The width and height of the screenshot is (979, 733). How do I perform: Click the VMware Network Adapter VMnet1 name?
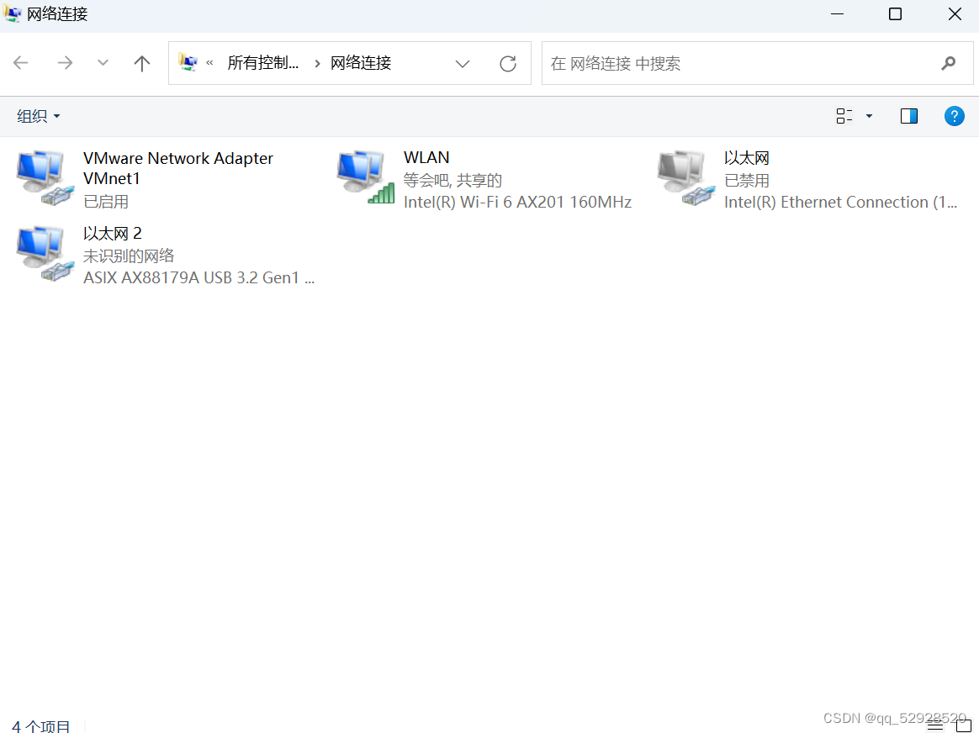pos(178,168)
